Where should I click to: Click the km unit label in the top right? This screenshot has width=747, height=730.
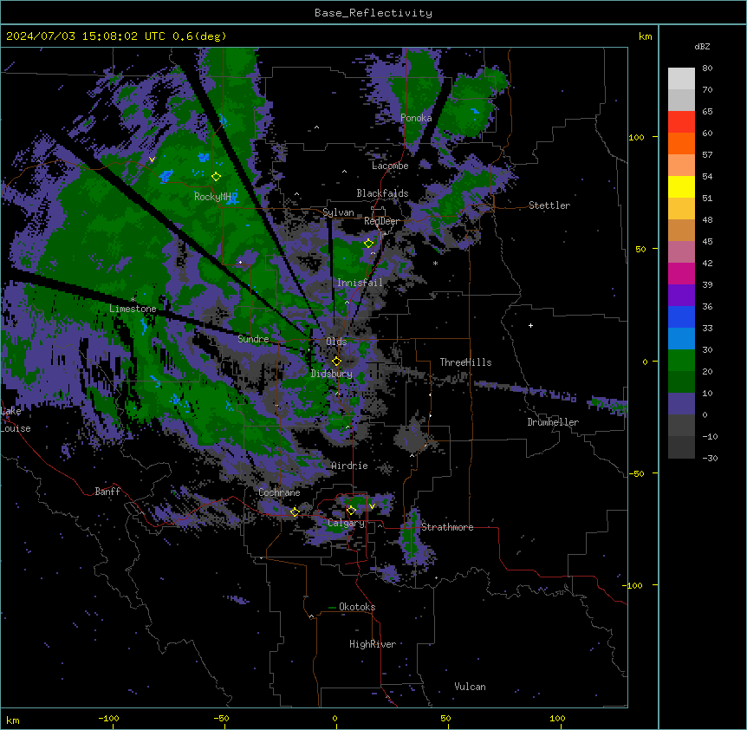[x=646, y=36]
